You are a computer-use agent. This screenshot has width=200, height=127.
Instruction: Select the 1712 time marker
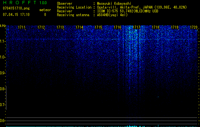[x=41, y=27]
